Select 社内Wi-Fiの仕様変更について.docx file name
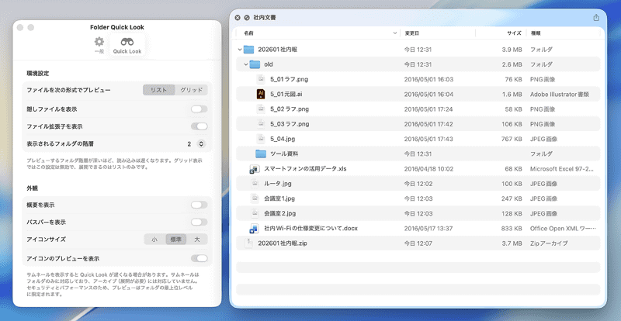Screen dimensions: 621x321 coord(311,229)
